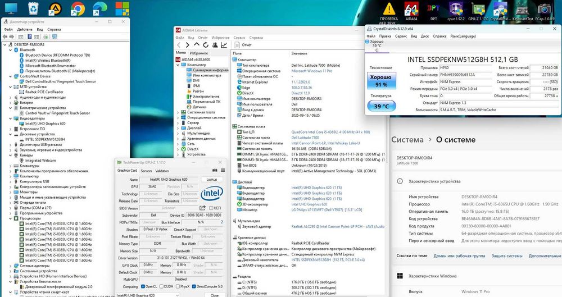Open the ПРОВЕРКА WEB ЗВУК warning shortcut

pyautogui.click(x=389, y=12)
